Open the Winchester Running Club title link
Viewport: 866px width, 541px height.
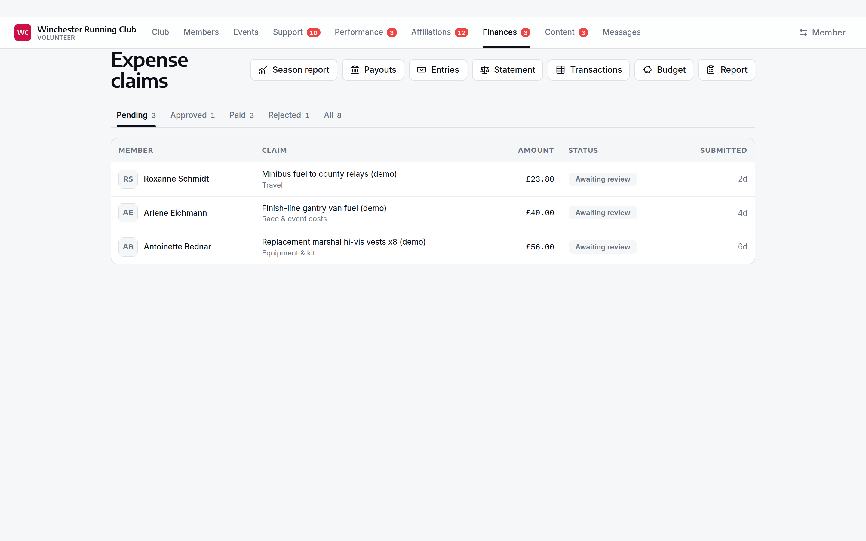pyautogui.click(x=87, y=29)
